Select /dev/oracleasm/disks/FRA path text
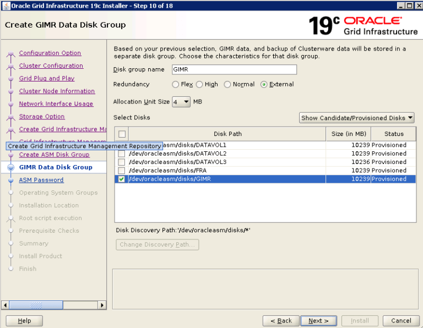The width and height of the screenshot is (423, 328). (x=168, y=171)
